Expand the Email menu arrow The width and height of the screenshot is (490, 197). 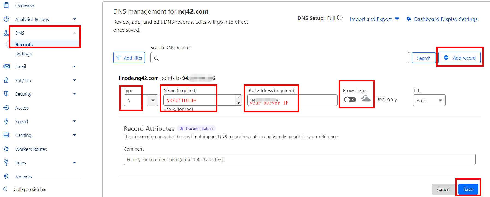pyautogui.click(x=75, y=66)
